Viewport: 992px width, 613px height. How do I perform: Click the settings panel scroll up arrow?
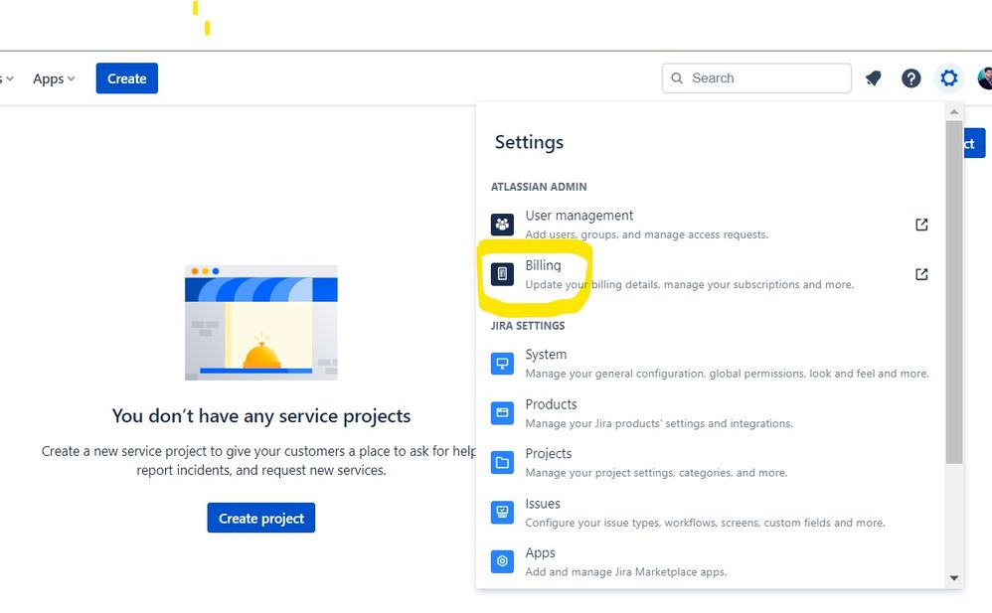coord(954,112)
